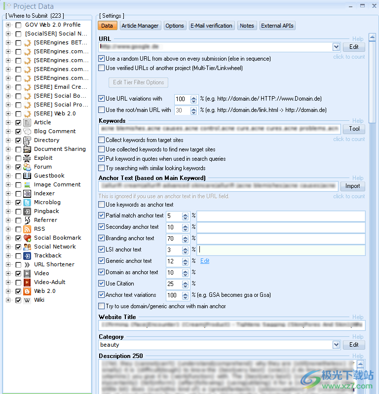Toggle Put keyword in quotes checkbox
This screenshot has width=379, height=394.
click(x=101, y=159)
